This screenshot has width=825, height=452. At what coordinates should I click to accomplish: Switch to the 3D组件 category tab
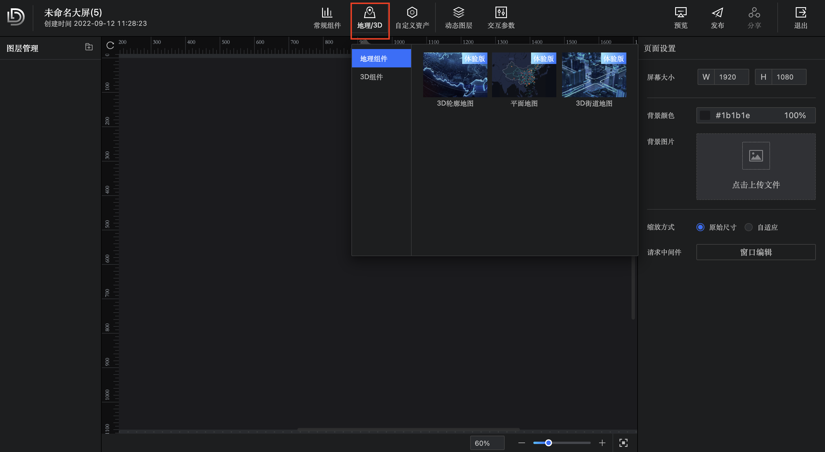pos(371,77)
